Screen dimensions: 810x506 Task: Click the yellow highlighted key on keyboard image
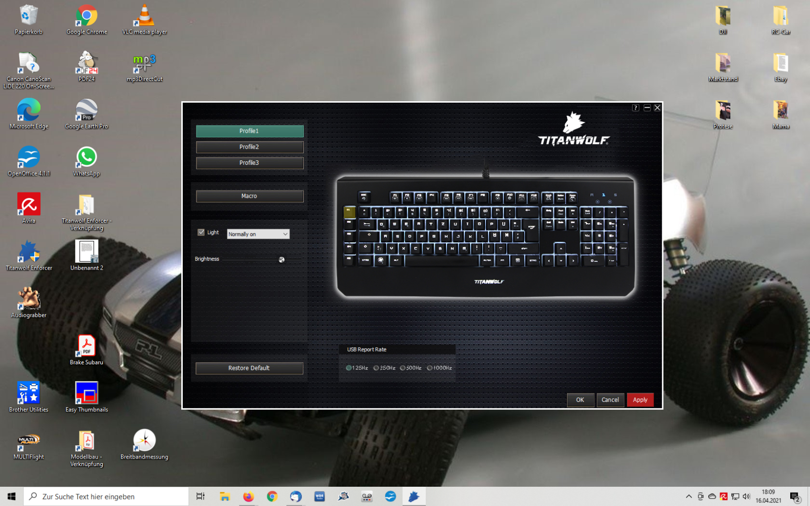350,212
